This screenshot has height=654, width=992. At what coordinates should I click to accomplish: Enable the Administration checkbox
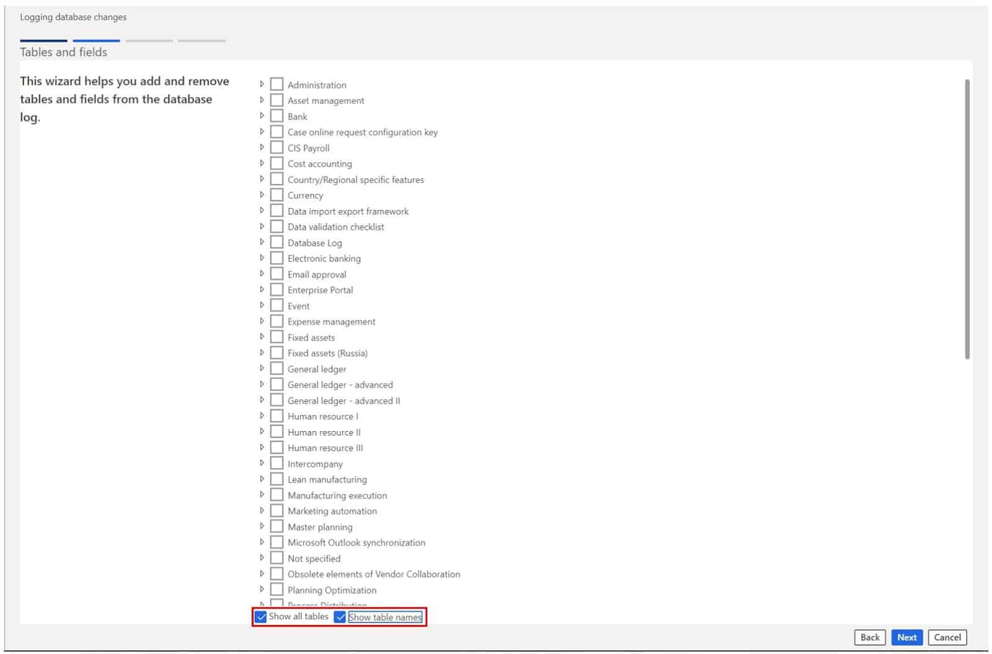(x=277, y=84)
